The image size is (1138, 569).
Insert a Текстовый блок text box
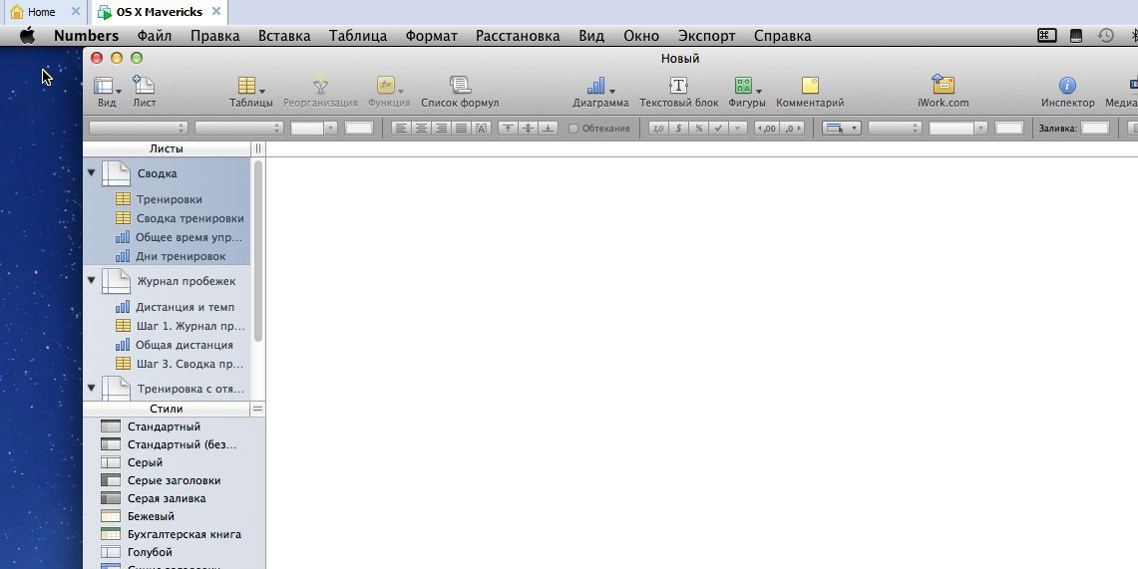pyautogui.click(x=678, y=86)
